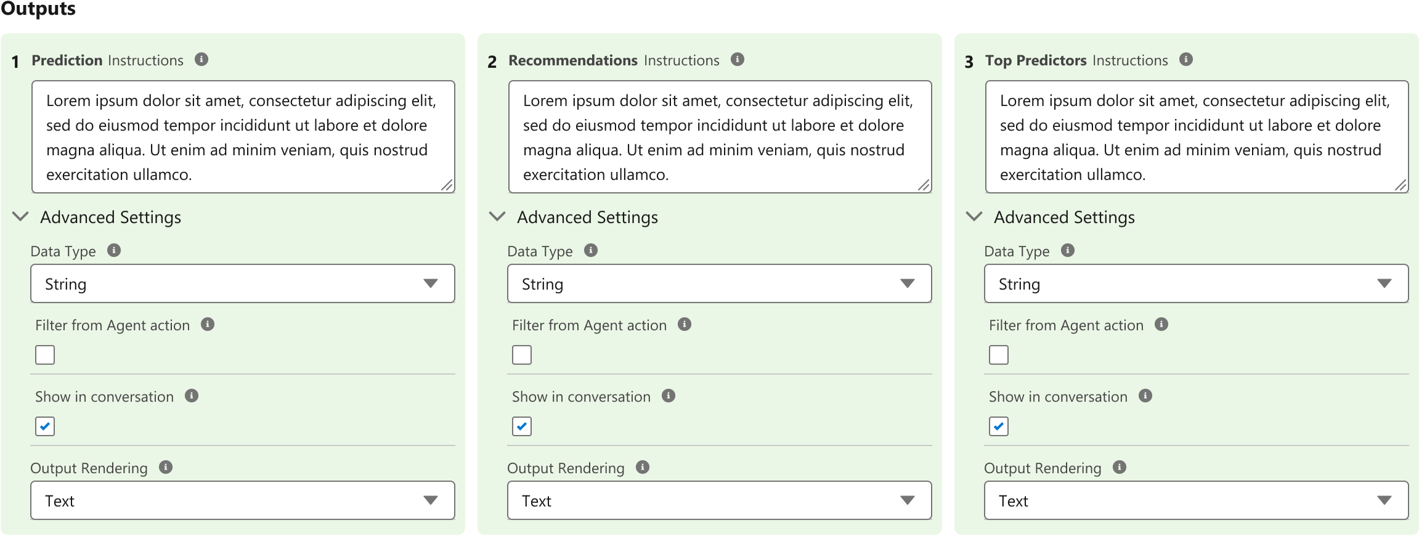Check Filter from Agent action for Top Predictors
The width and height of the screenshot is (1419, 536).
999,355
